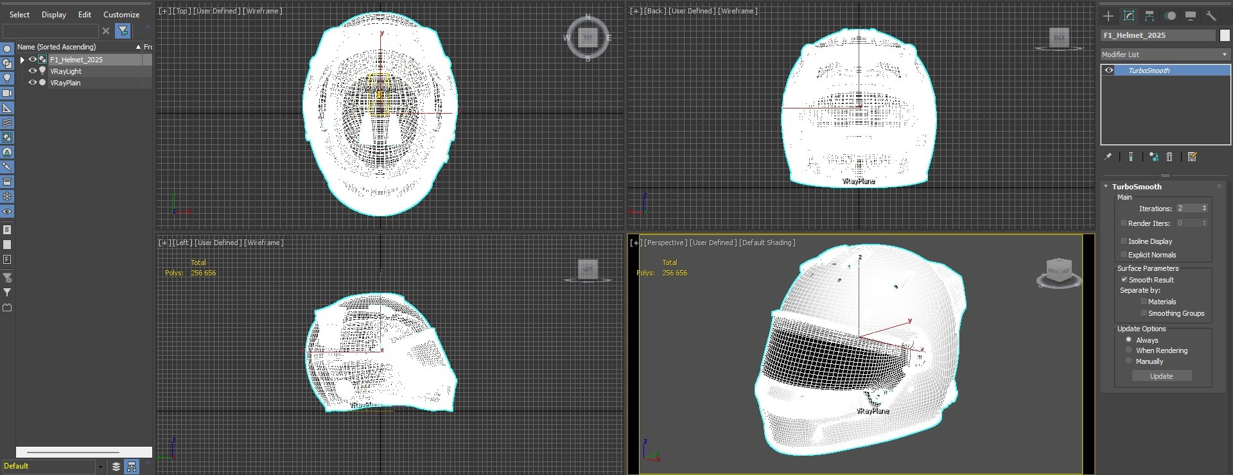Toggle shapes display filter in Scene Explorer
This screenshot has height=475, width=1233.
coord(7,64)
